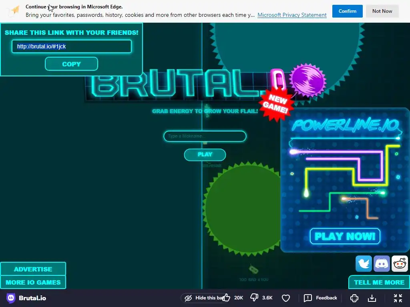This screenshot has width=410, height=307.
Task: Confirm continuing browsing in Microsoft Edge
Action: pyautogui.click(x=347, y=11)
